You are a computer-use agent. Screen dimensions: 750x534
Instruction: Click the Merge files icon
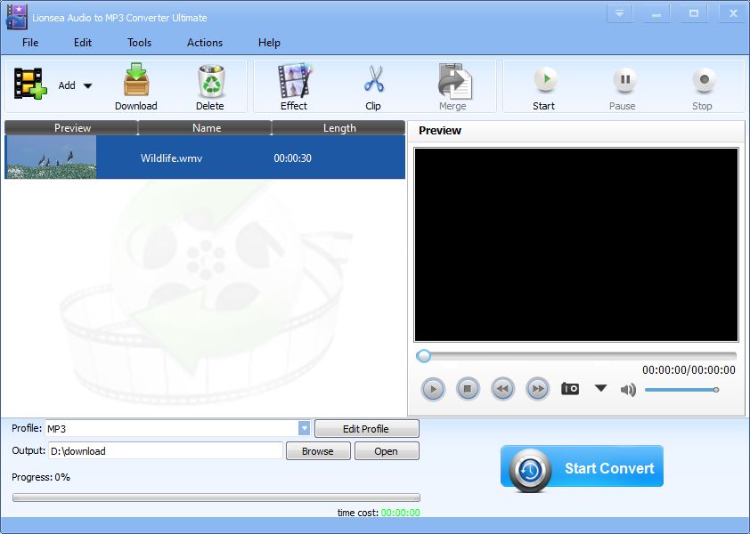(x=453, y=86)
